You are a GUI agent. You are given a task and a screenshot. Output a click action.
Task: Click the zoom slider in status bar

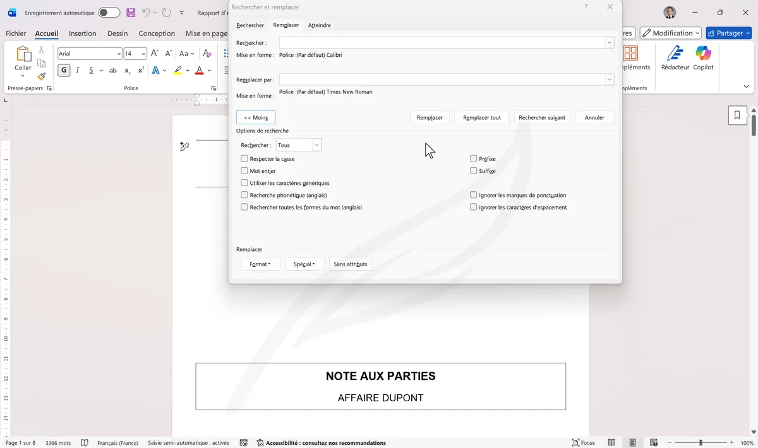tap(701, 443)
